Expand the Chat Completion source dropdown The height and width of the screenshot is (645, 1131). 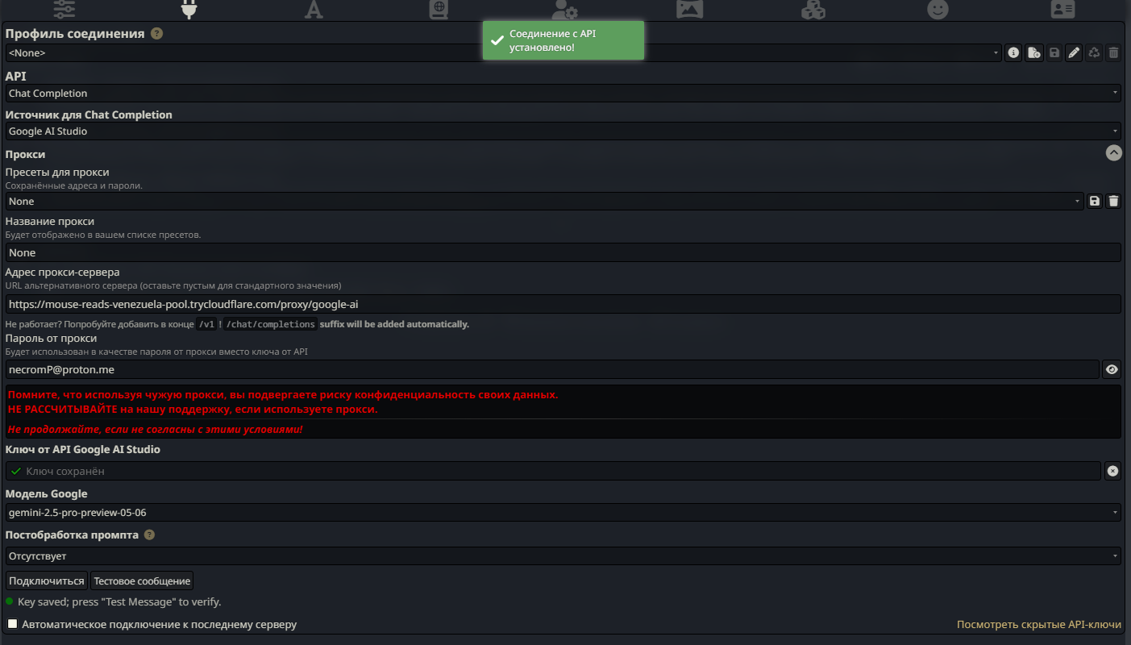563,131
